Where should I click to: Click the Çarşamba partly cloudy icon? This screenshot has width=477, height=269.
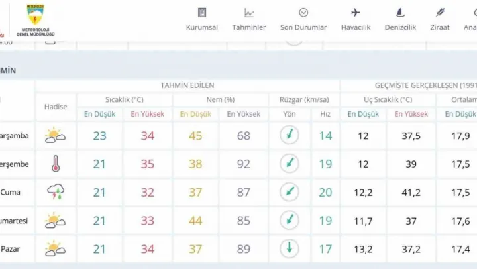56,136
